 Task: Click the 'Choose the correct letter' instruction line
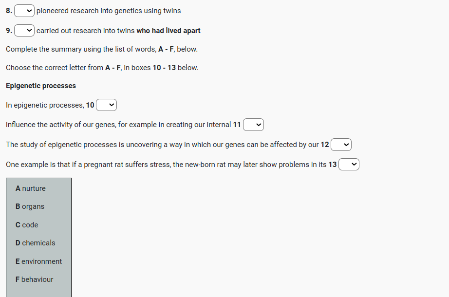tap(102, 68)
